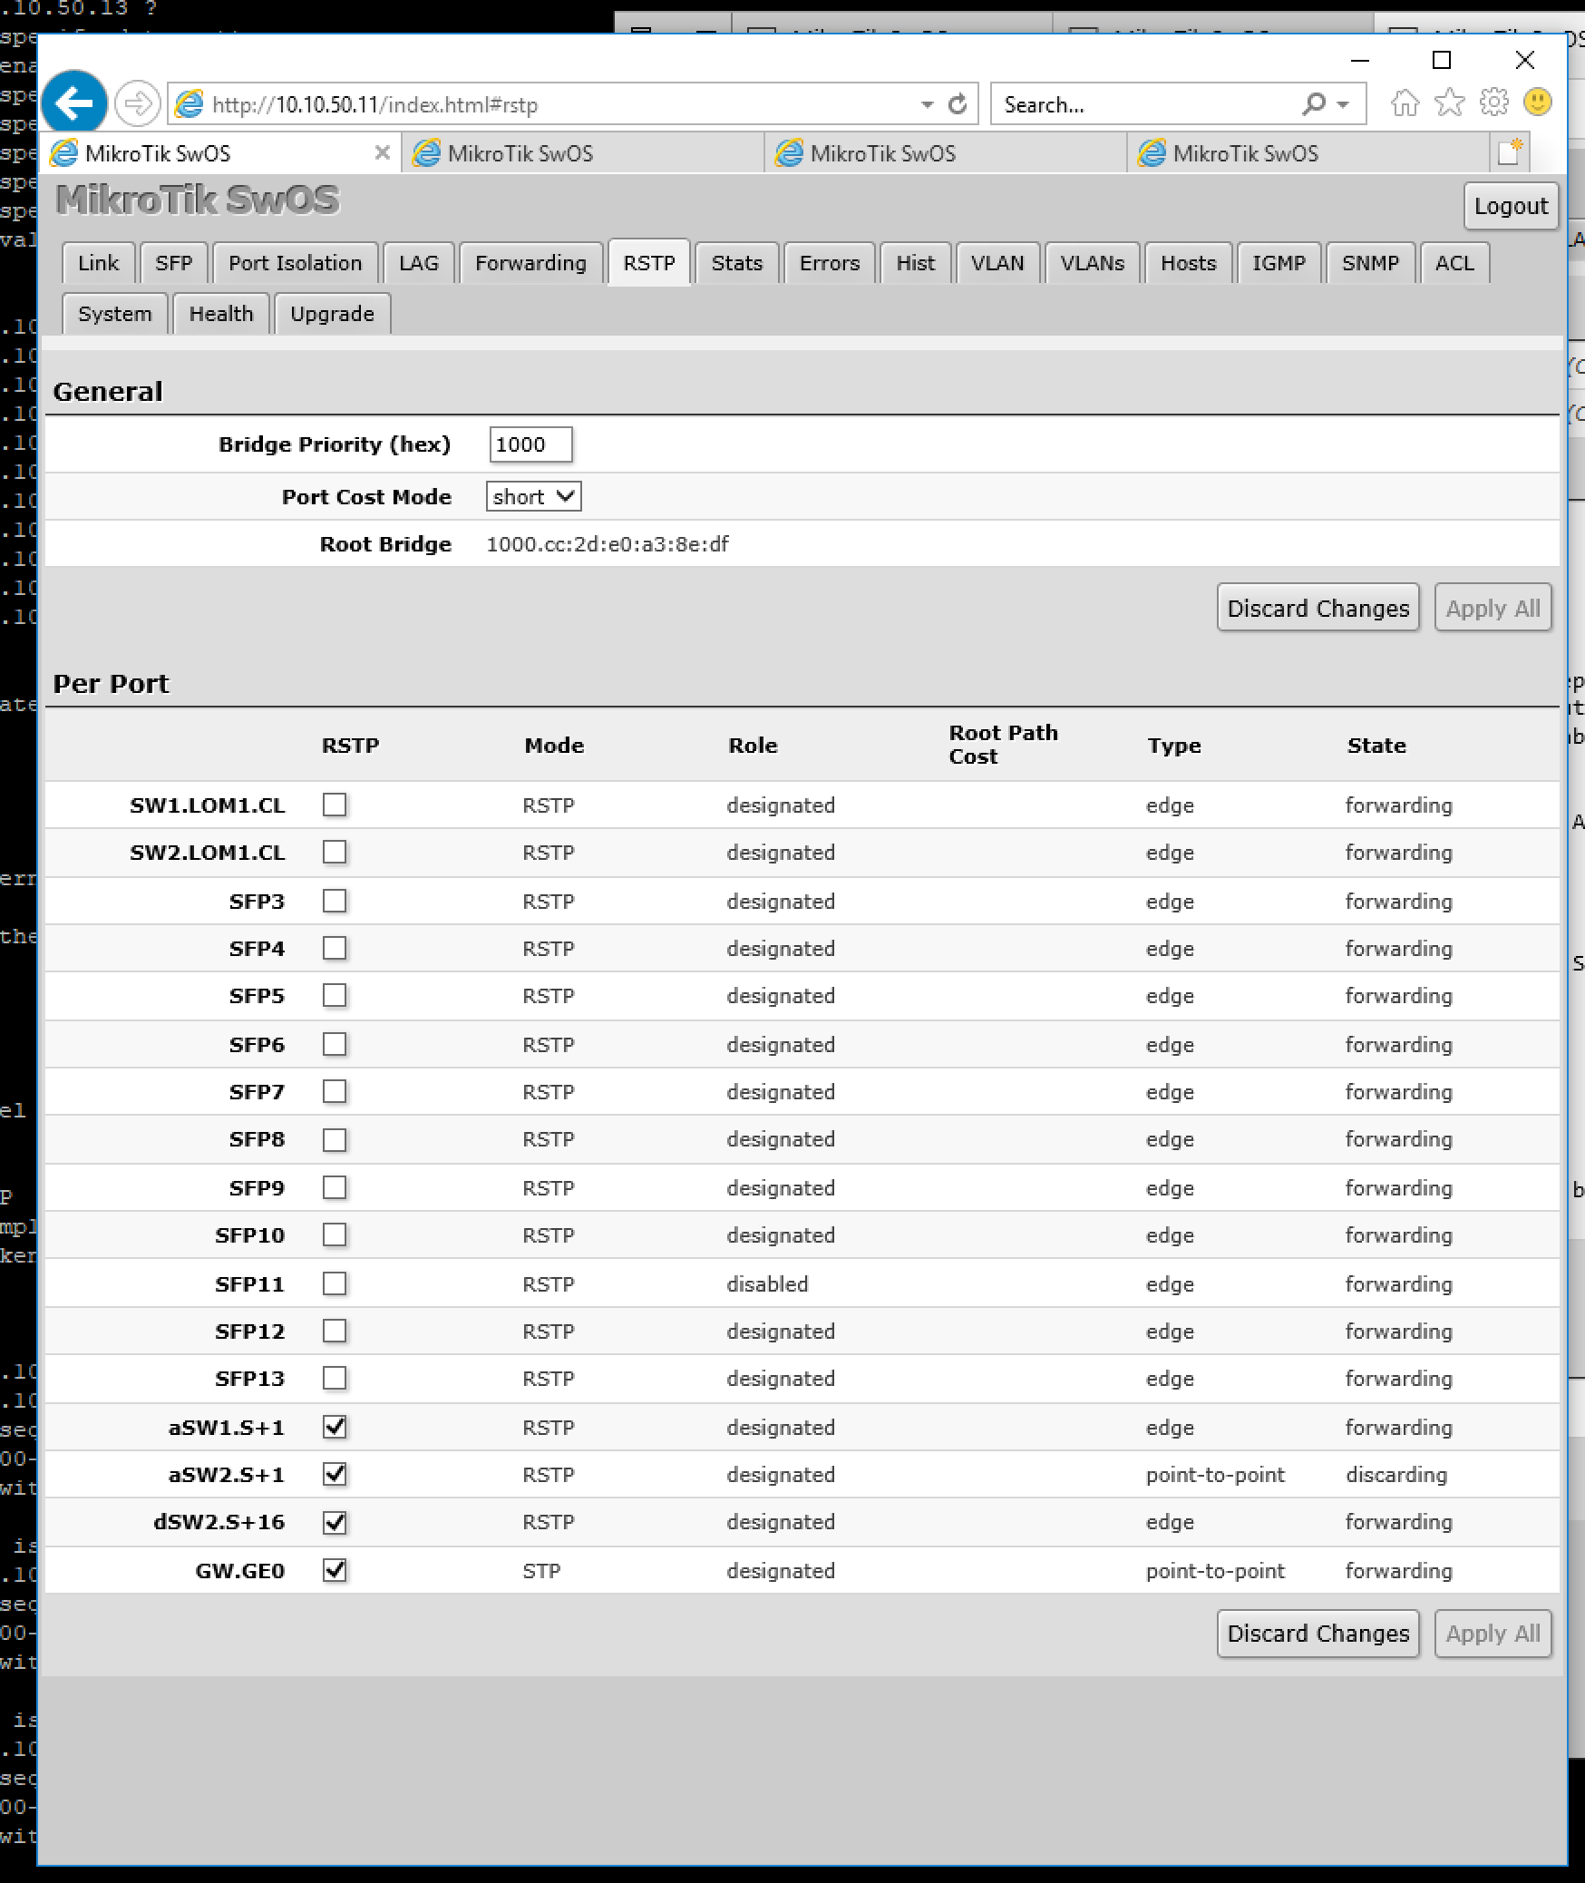
Task: Enable RSTP on SFP8
Action: (x=335, y=1139)
